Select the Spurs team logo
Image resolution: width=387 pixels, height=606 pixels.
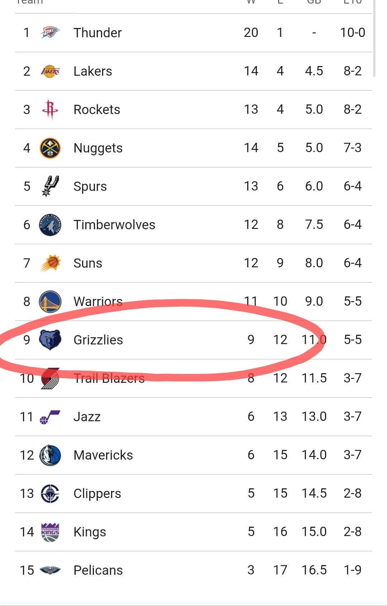50,186
